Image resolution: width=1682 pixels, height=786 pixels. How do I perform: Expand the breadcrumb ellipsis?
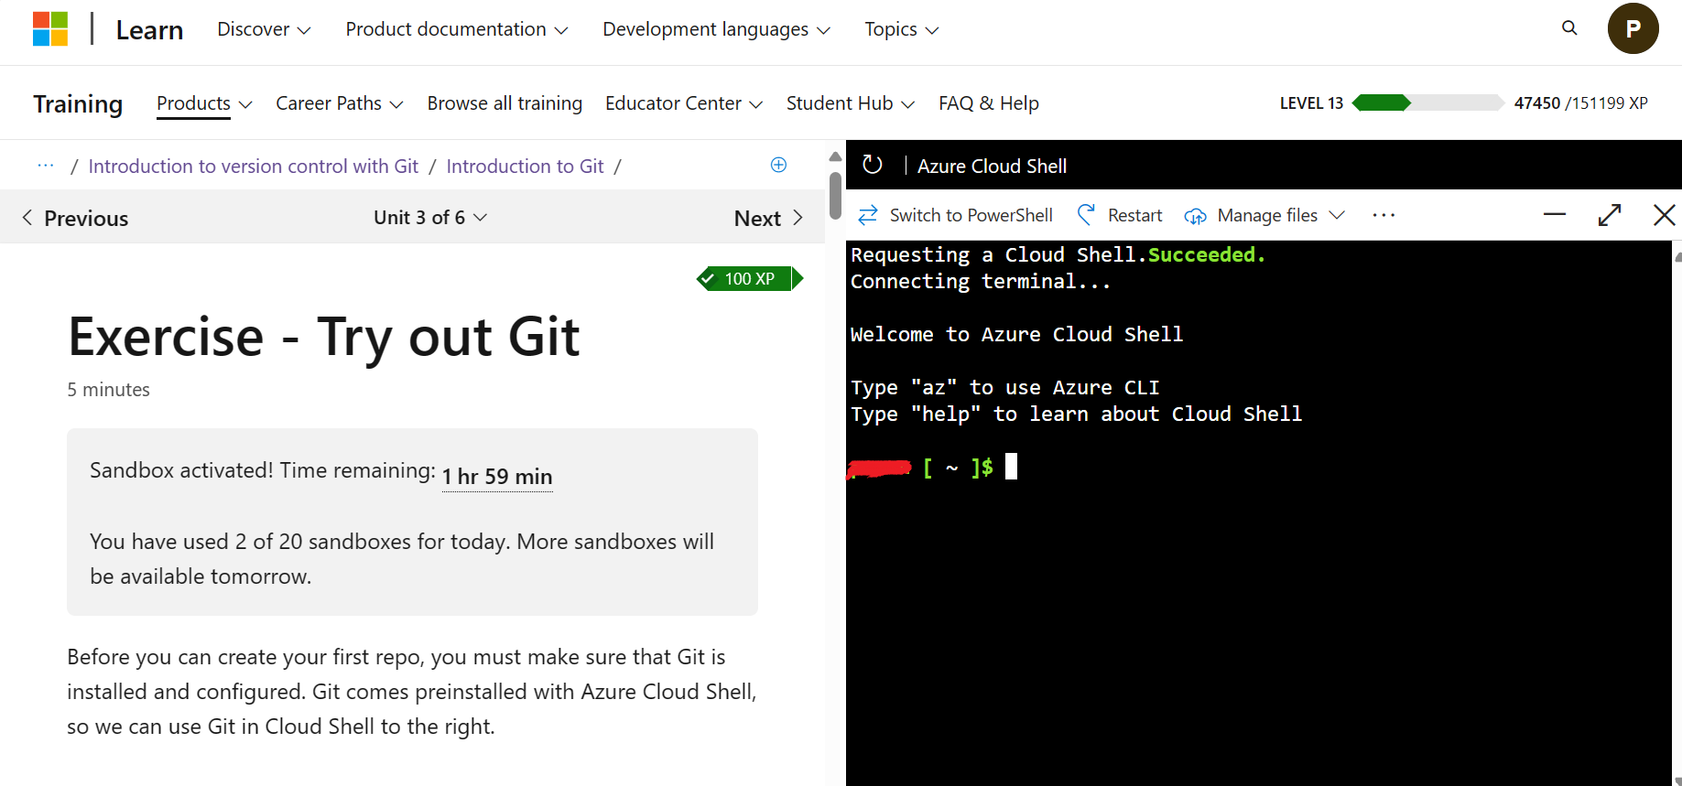pyautogui.click(x=46, y=166)
